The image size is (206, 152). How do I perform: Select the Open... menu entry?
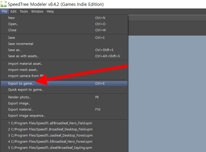[64, 24]
